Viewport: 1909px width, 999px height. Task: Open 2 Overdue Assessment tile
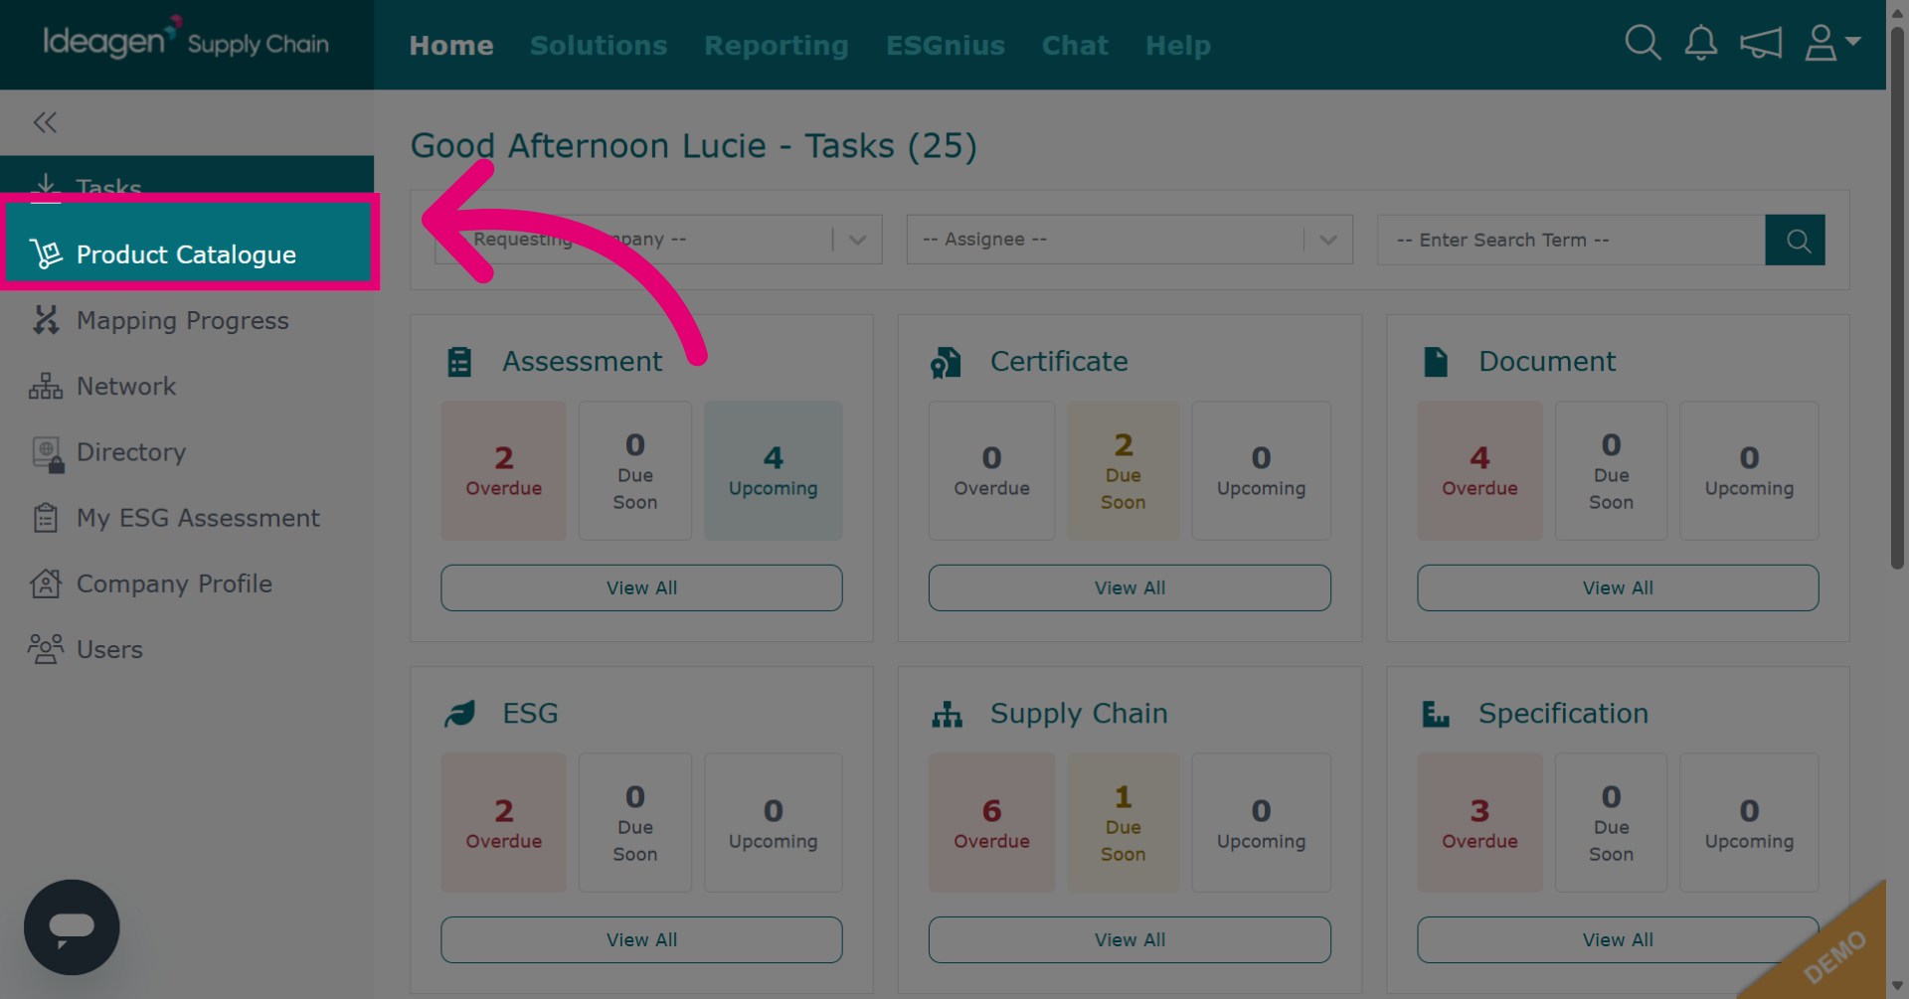[504, 470]
